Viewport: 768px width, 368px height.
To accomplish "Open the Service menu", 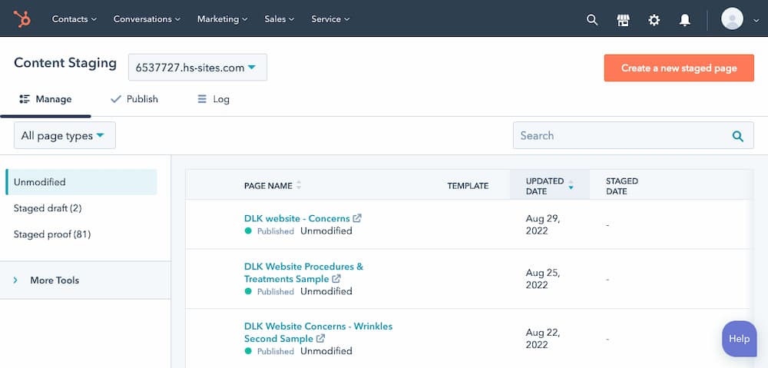I will point(330,19).
